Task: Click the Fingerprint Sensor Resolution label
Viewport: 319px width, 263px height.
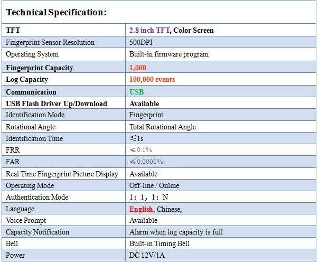Action: point(50,42)
